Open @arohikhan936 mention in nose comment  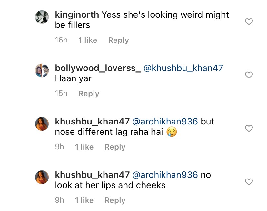click(x=165, y=122)
